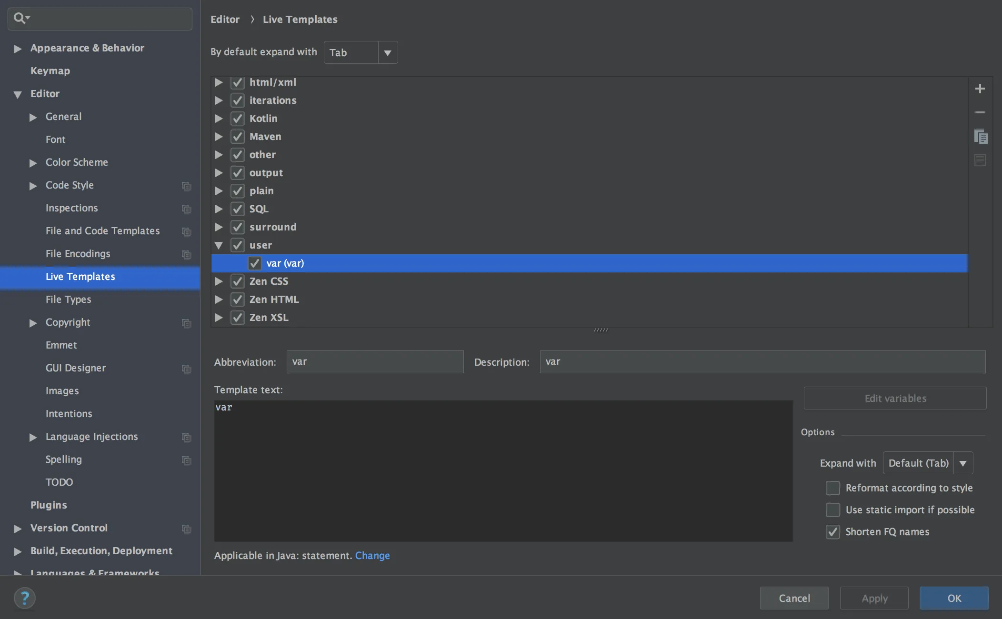1002x619 pixels.
Task: Open By default expand with dropdown
Action: pyautogui.click(x=387, y=52)
